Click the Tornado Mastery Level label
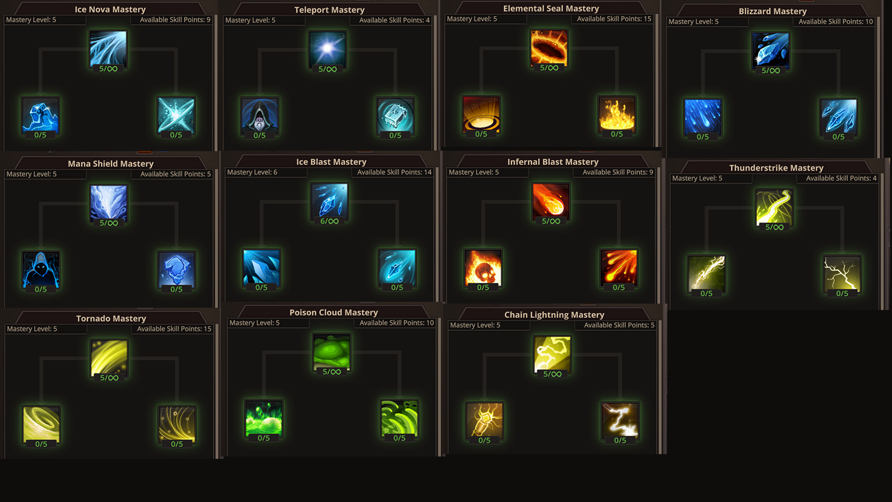892x502 pixels. pos(32,329)
